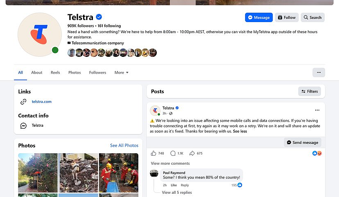Click the Share arrow icon on the post
339x197 pixels.
coord(192,153)
